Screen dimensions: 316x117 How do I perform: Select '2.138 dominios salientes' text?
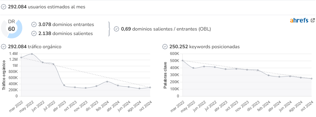point(66,33)
